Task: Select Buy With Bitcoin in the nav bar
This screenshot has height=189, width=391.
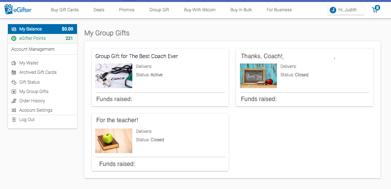Action: coord(199,10)
